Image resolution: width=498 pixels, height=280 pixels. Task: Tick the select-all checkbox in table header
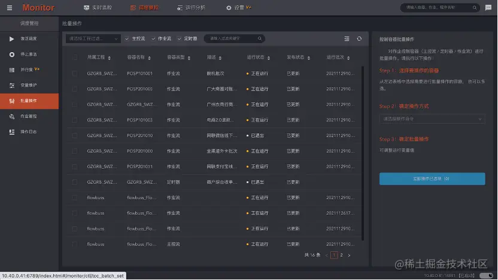pos(75,57)
